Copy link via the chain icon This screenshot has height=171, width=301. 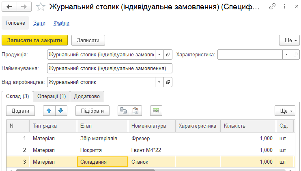point(272,6)
